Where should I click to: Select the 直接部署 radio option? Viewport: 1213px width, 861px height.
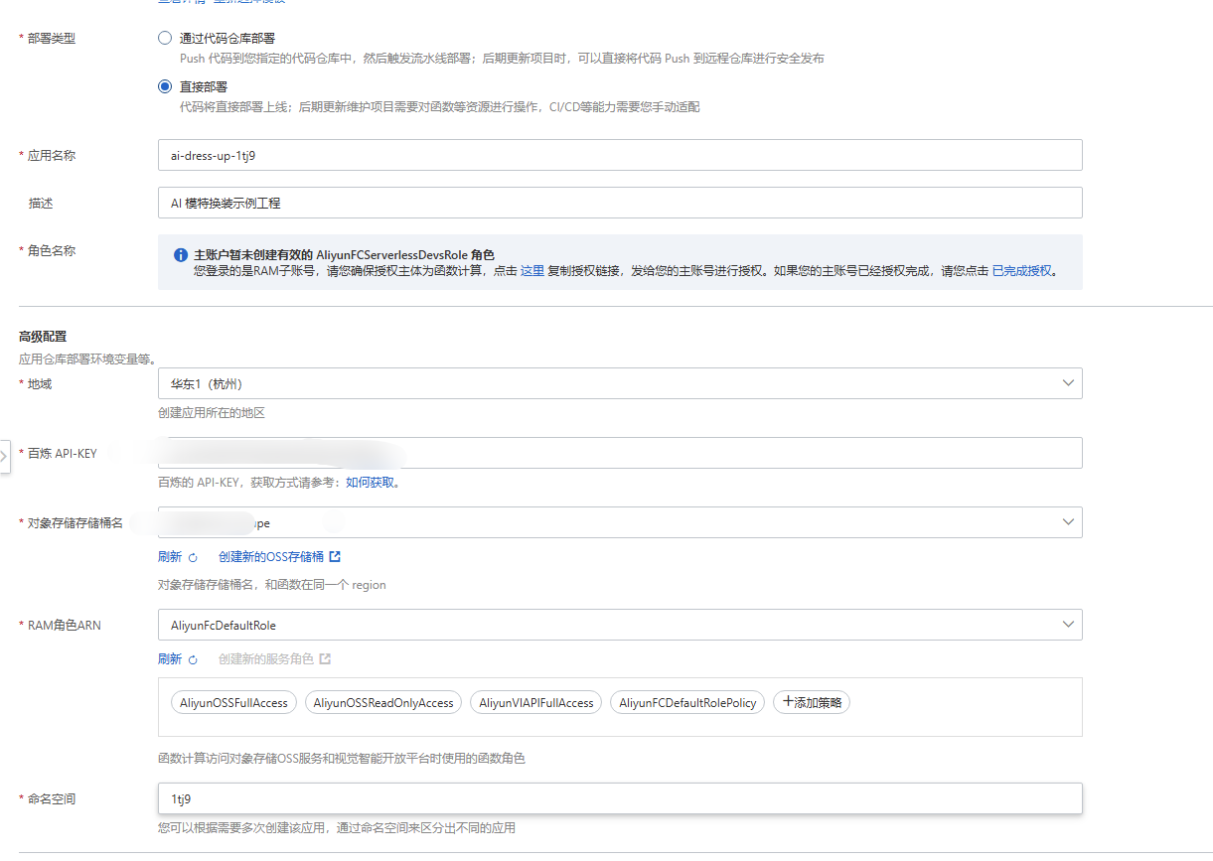pos(163,84)
